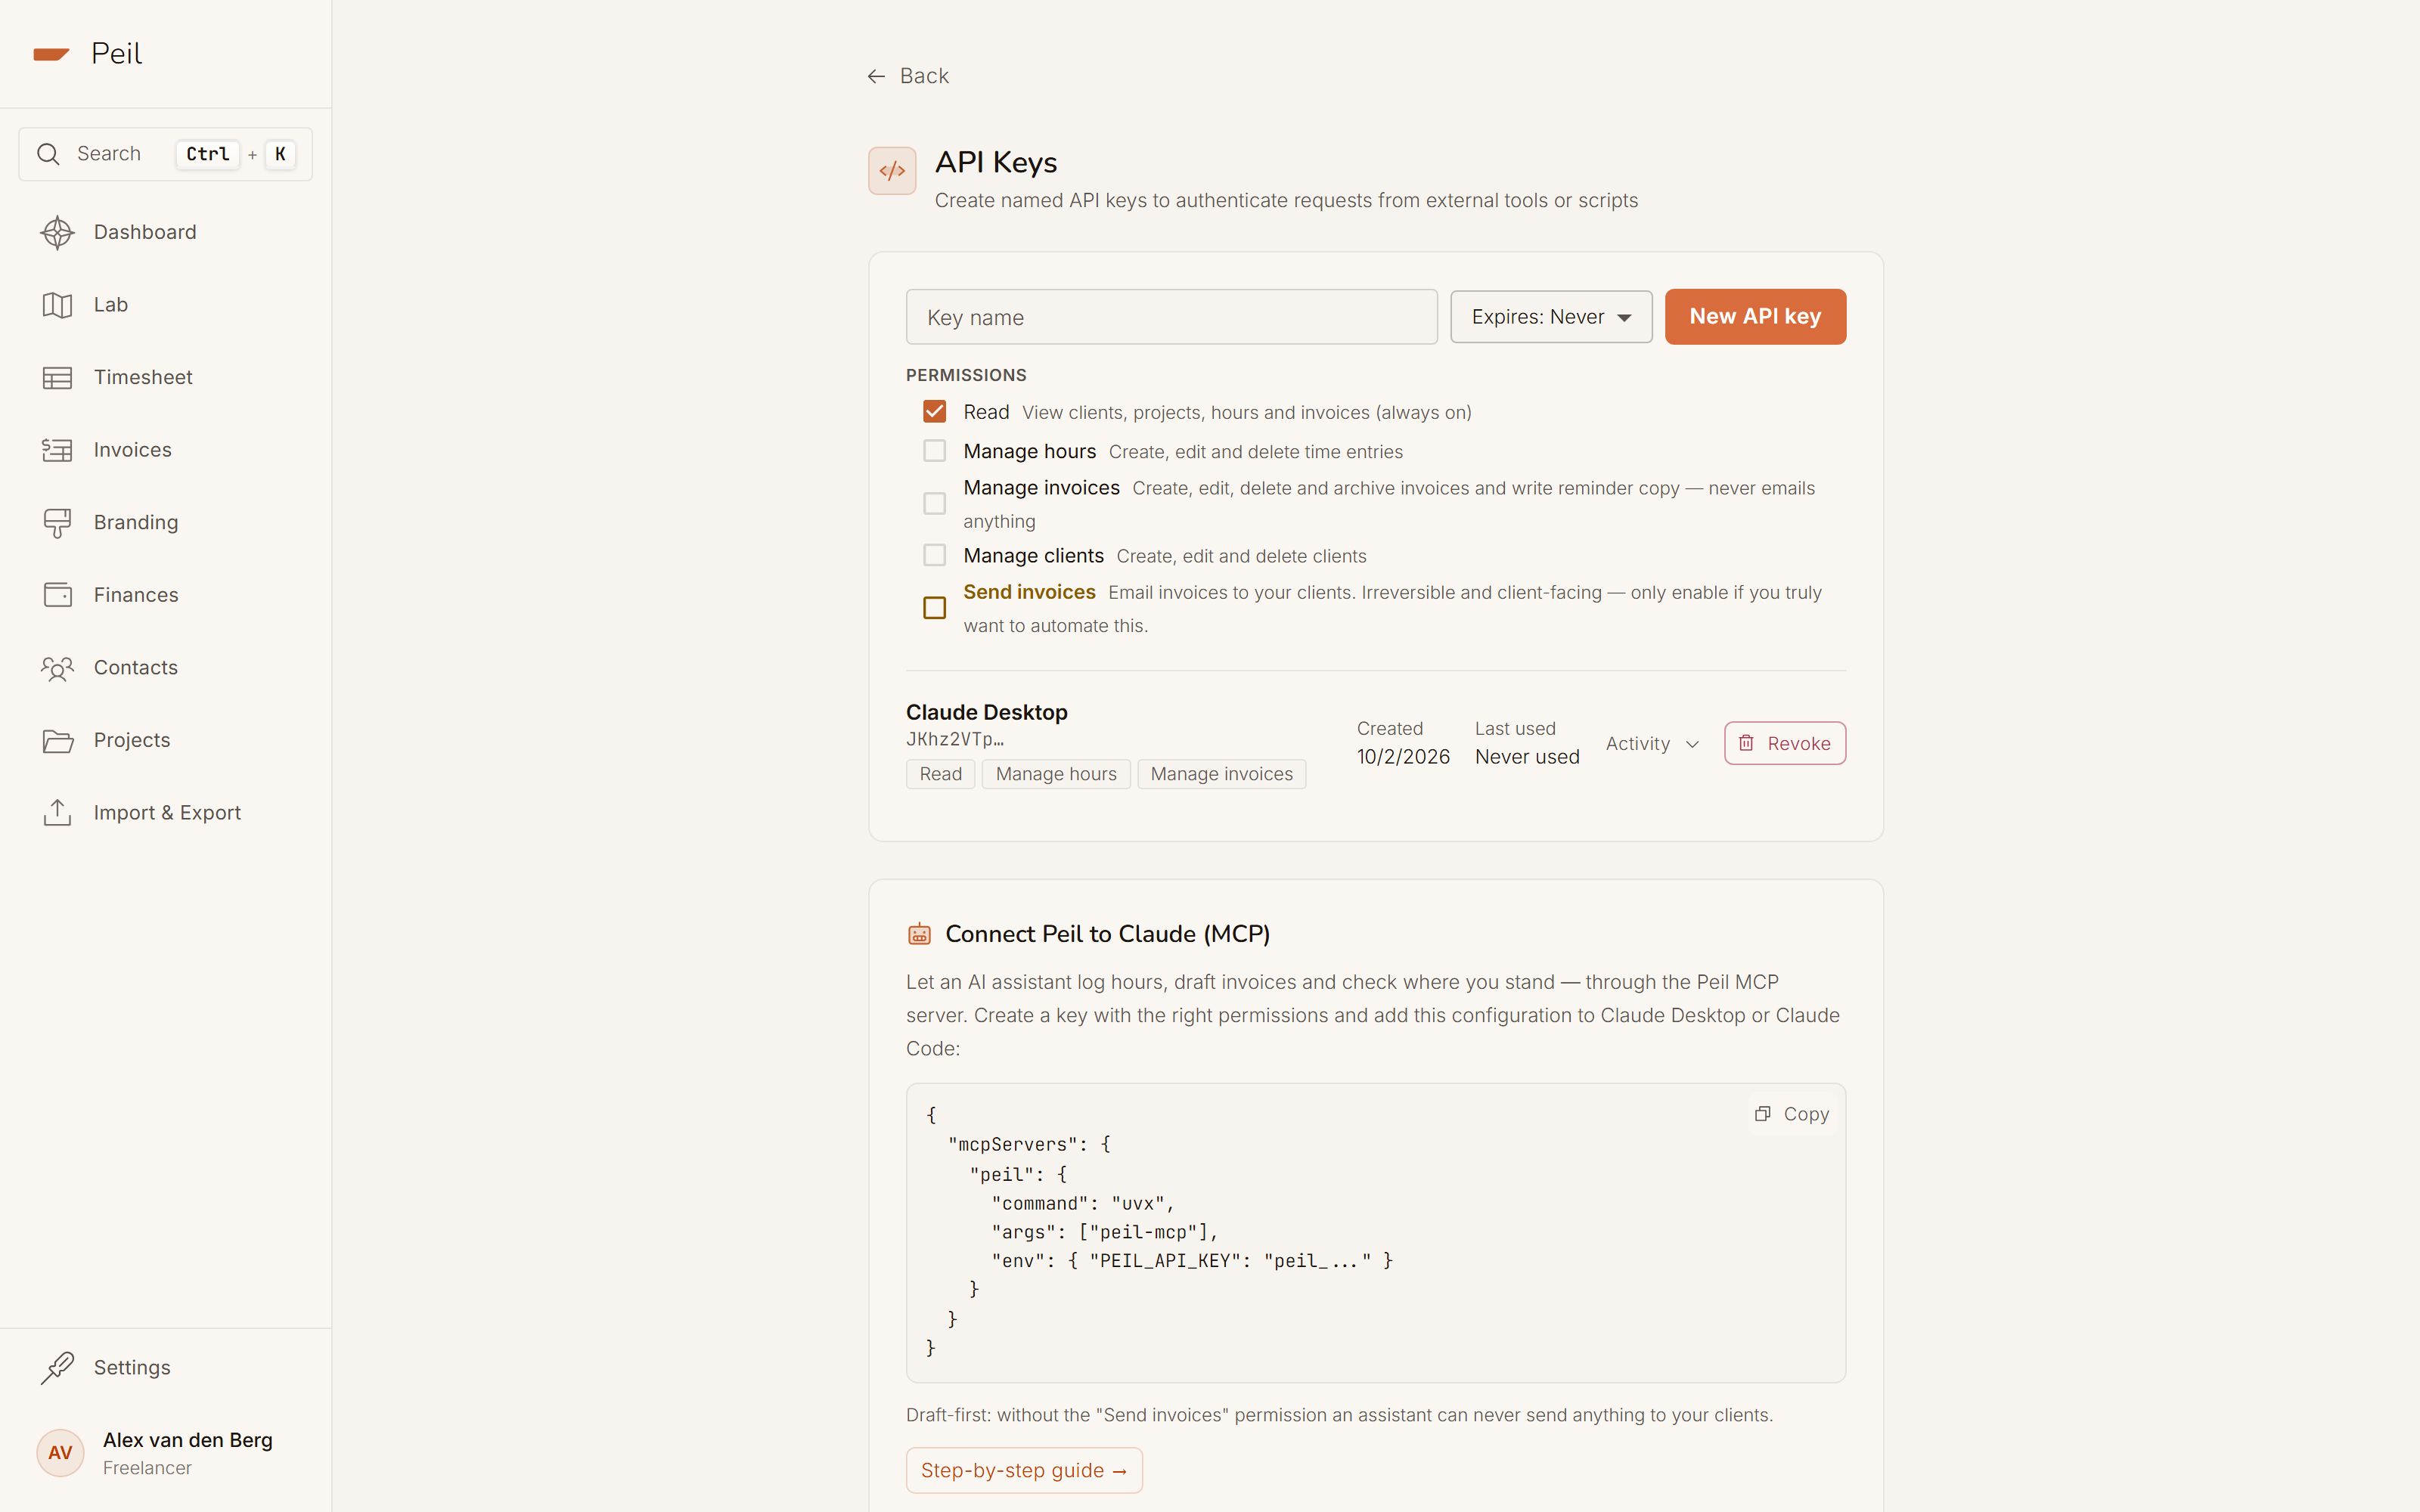Click the Settings wrench icon
Image resolution: width=2420 pixels, height=1512 pixels.
coord(57,1367)
